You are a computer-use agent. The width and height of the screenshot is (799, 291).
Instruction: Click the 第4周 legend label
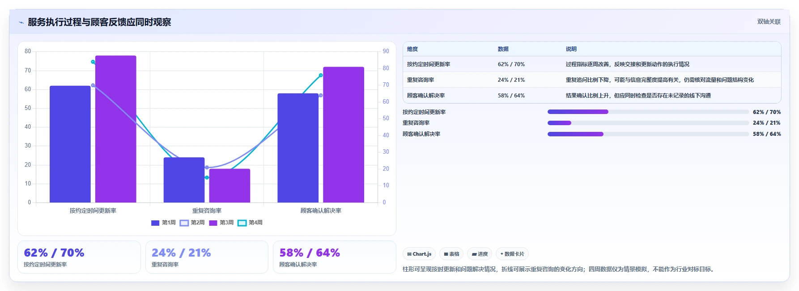(255, 223)
